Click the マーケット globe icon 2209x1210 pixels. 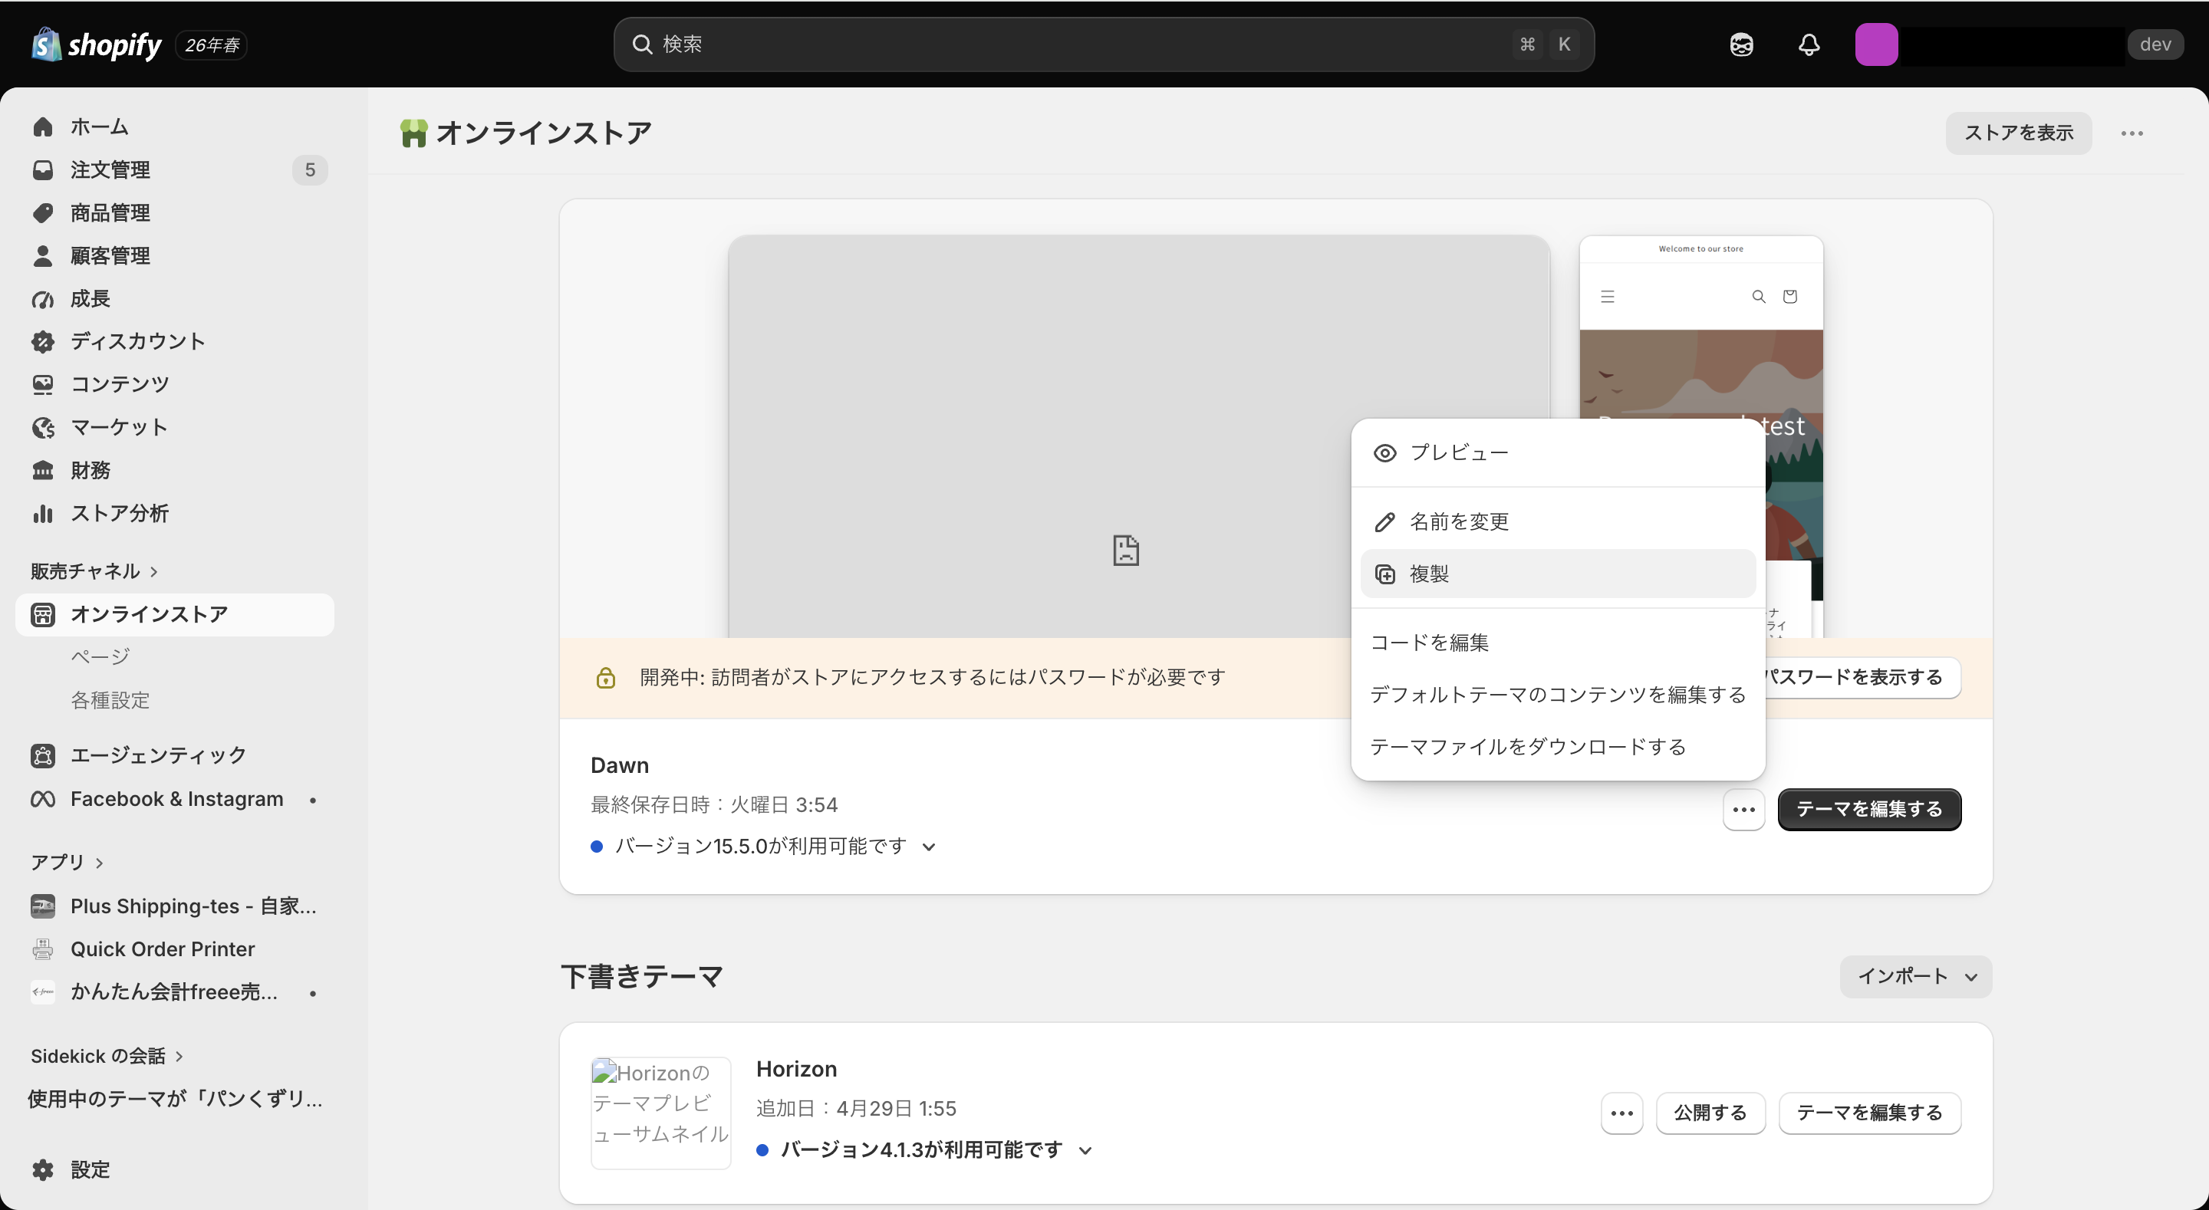pyautogui.click(x=43, y=427)
